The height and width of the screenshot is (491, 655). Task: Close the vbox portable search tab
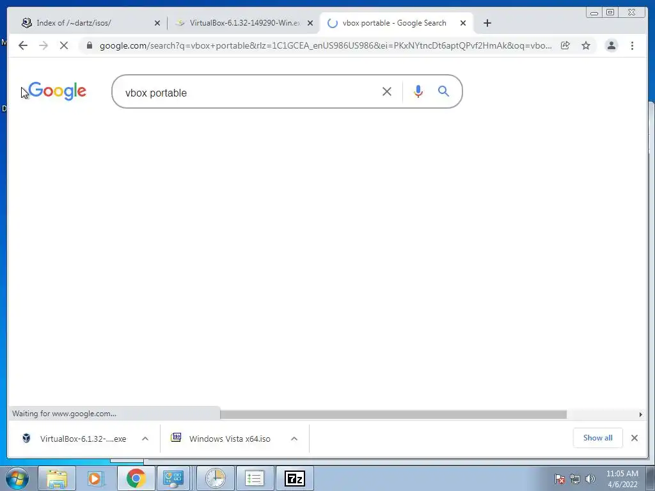point(463,24)
